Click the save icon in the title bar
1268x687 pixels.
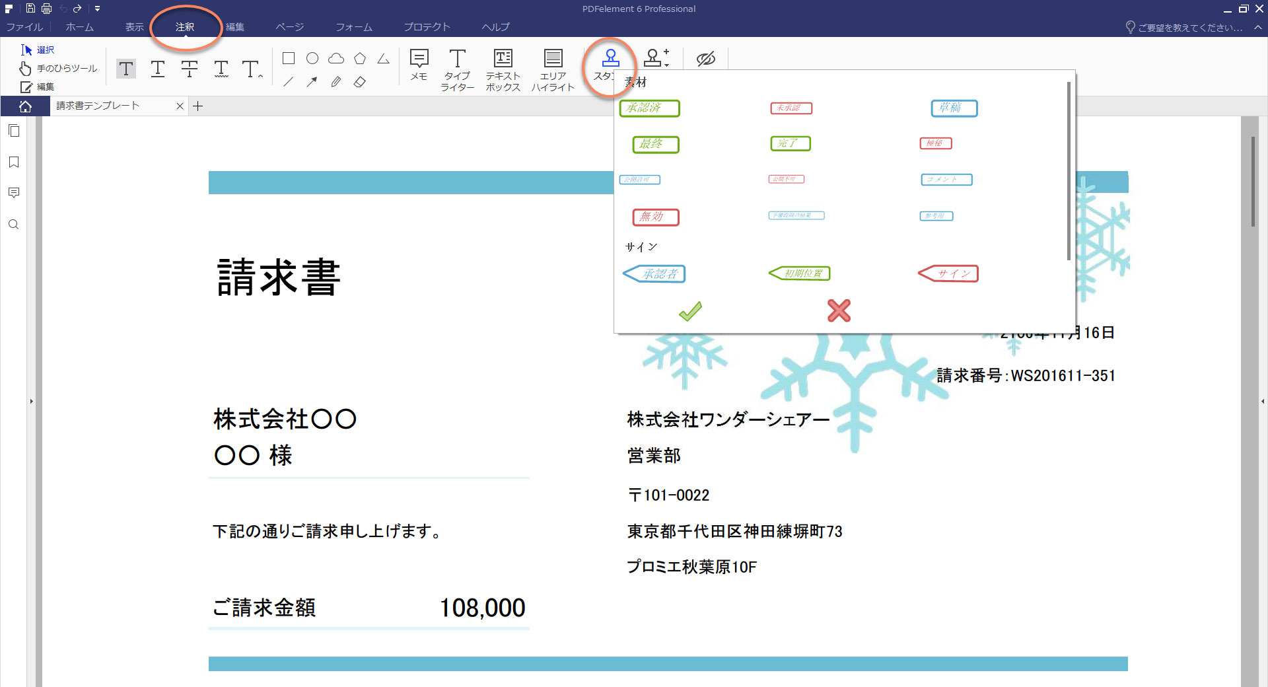(x=30, y=9)
